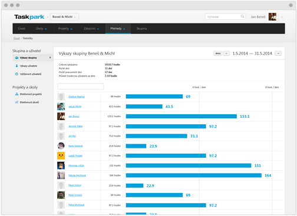Click the filter field above the user list
The width and height of the screenshot is (297, 216).
[81, 87]
